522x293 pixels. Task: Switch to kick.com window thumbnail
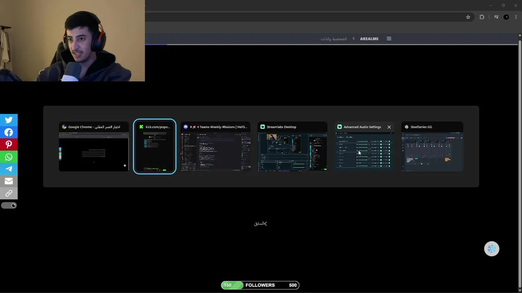(x=155, y=147)
